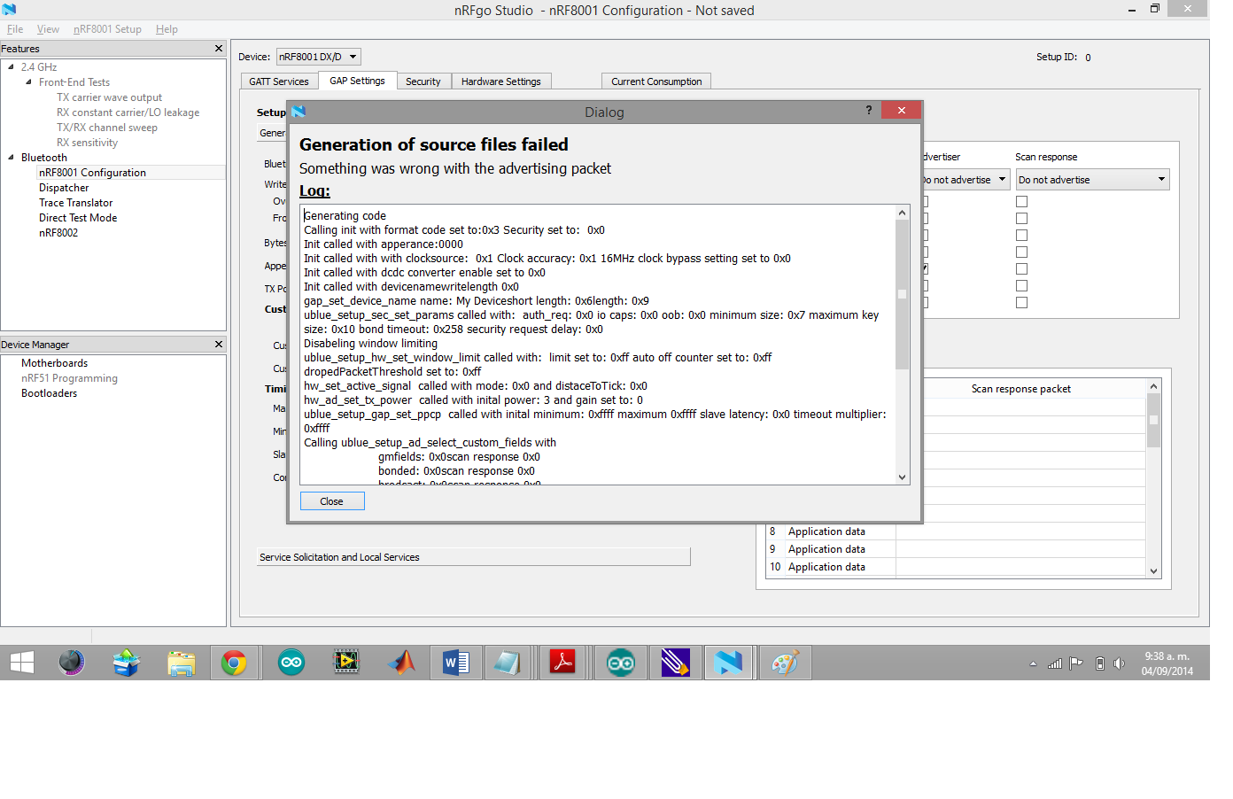The width and height of the screenshot is (1233, 799).
Task: Open the Windows Start button
Action: tap(21, 663)
